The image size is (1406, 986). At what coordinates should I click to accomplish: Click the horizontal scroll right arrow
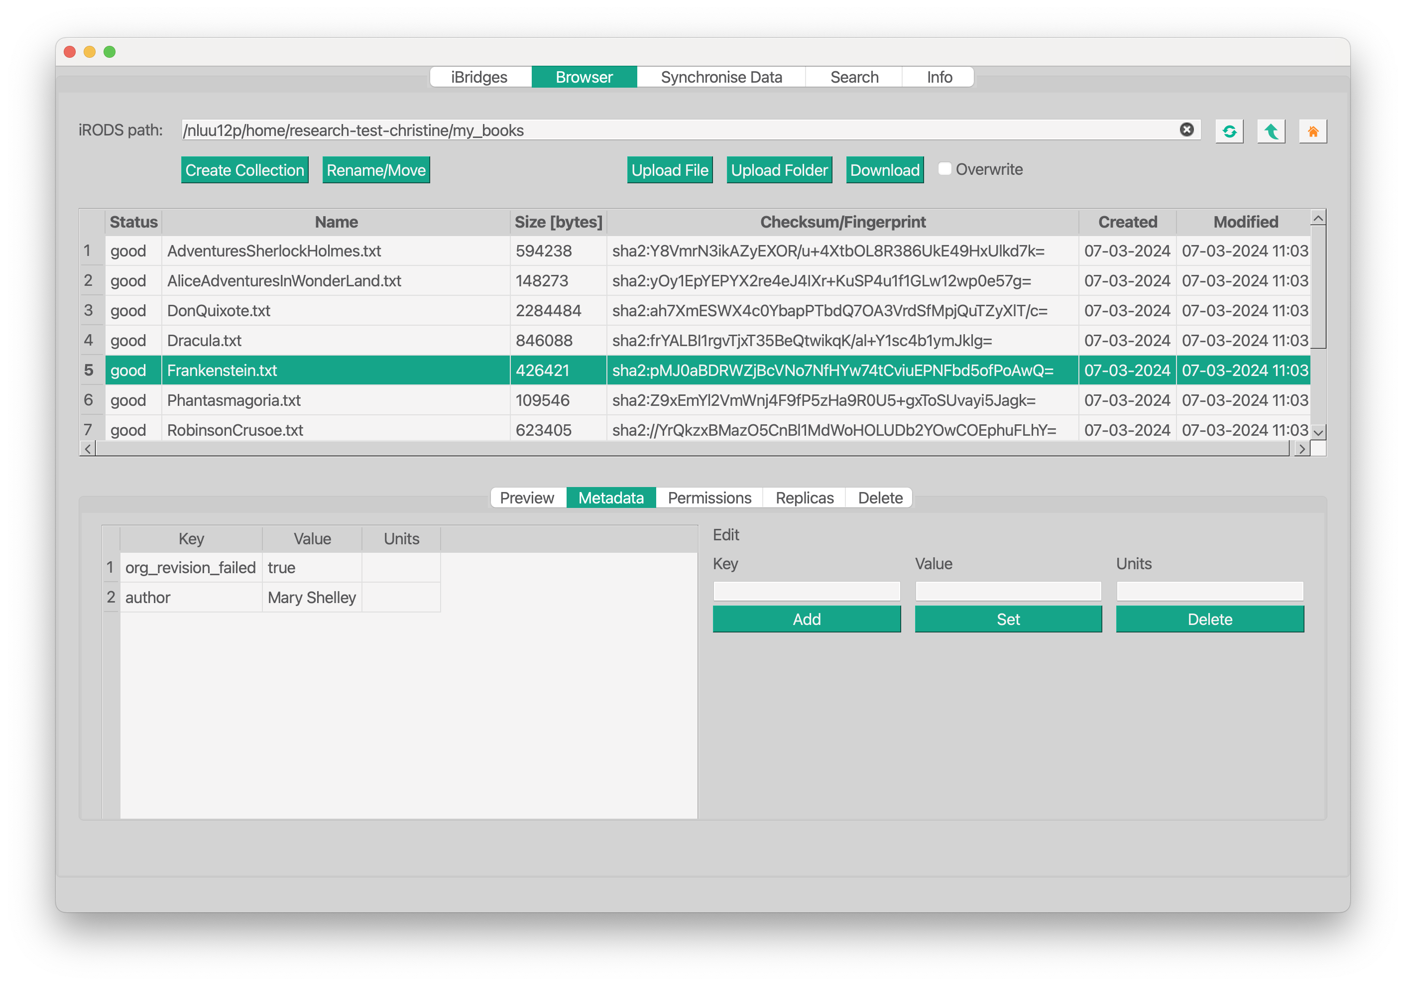1302,448
